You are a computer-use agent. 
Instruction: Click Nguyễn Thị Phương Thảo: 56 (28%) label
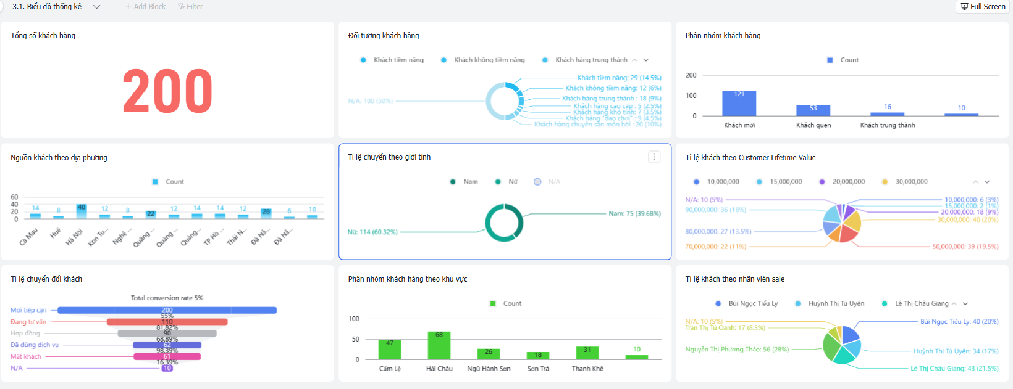point(737,350)
